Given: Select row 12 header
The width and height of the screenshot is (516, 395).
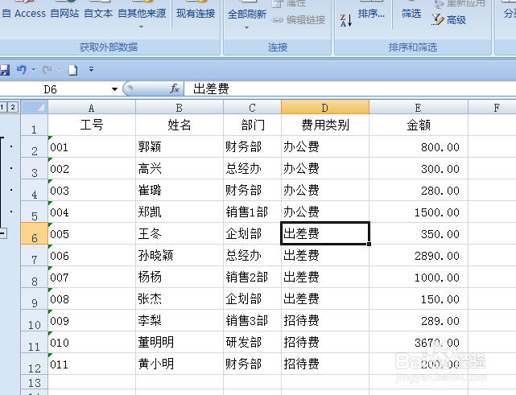Looking at the screenshot, I should (35, 364).
